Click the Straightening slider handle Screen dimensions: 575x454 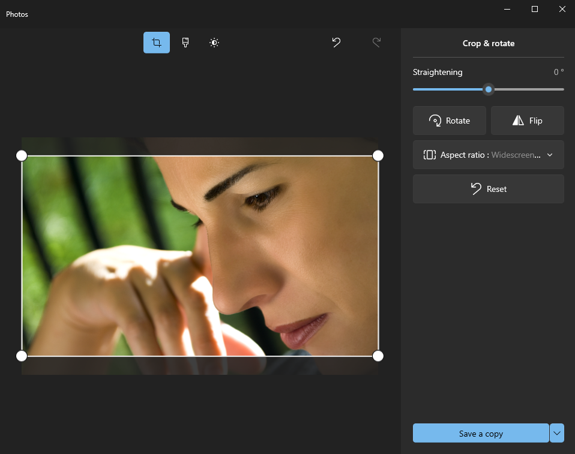pyautogui.click(x=489, y=89)
